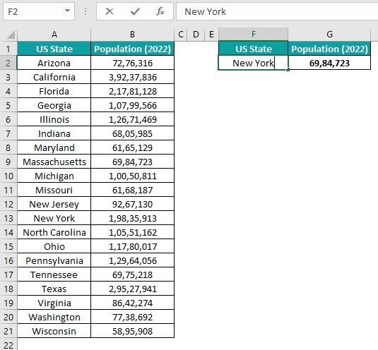Select population value 3,92,37,836
The width and height of the screenshot is (378, 350).
(132, 78)
